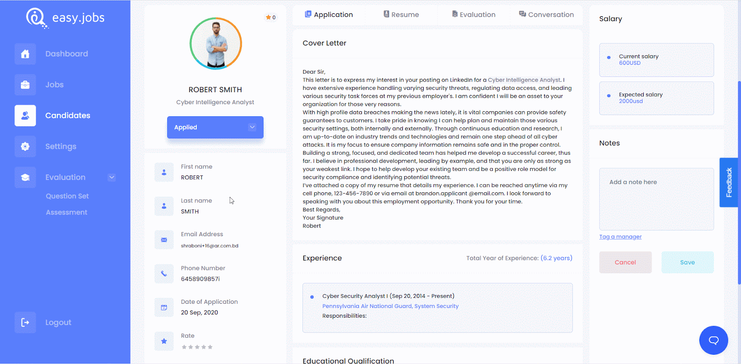741x364 pixels.
Task: Rate candidate with the first star
Action: tap(184, 347)
